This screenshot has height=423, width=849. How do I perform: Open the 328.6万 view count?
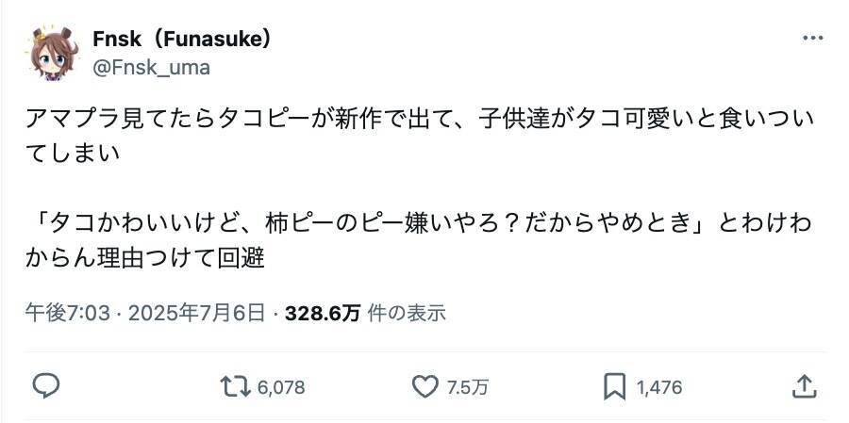coord(328,313)
